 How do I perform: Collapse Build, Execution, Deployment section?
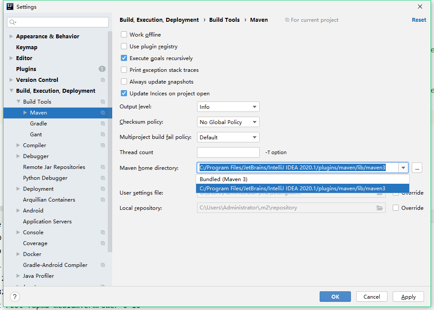click(x=11, y=91)
